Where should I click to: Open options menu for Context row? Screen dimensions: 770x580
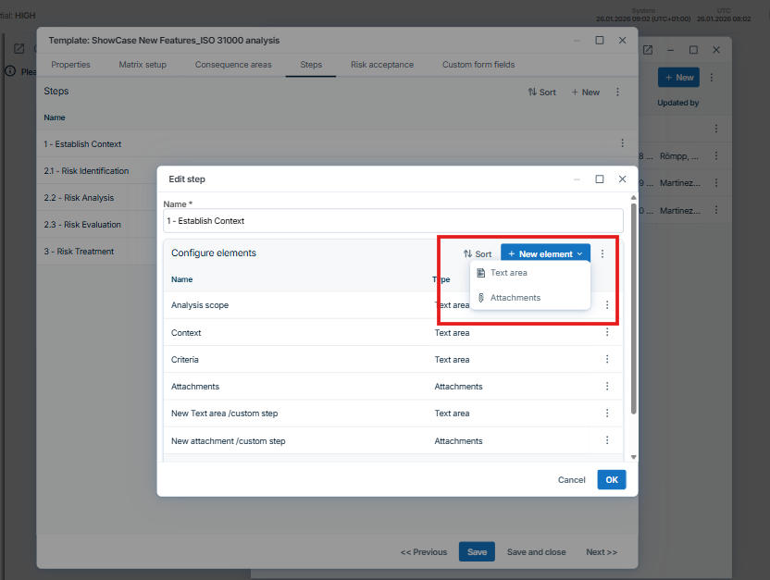pos(607,332)
